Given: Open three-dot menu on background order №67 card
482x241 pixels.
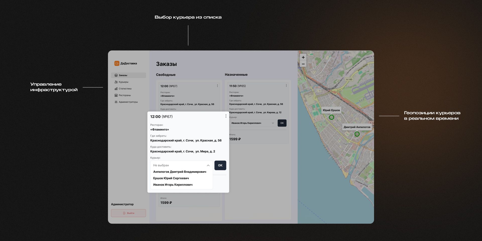Looking at the screenshot, I should coord(217,86).
